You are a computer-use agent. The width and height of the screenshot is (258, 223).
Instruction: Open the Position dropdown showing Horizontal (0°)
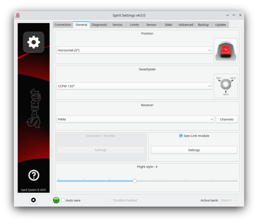pyautogui.click(x=134, y=50)
